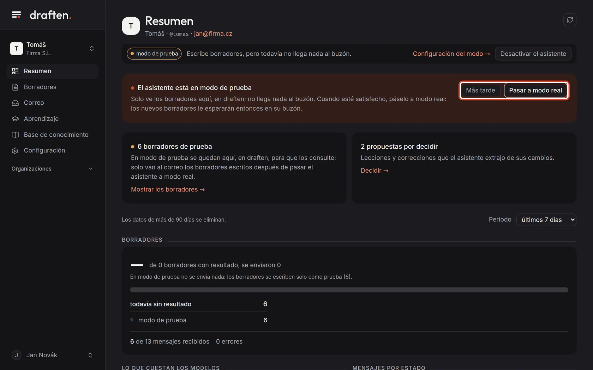The width and height of the screenshot is (593, 370).
Task: Click the Aprendizaje graduation cap icon
Action: [x=15, y=119]
